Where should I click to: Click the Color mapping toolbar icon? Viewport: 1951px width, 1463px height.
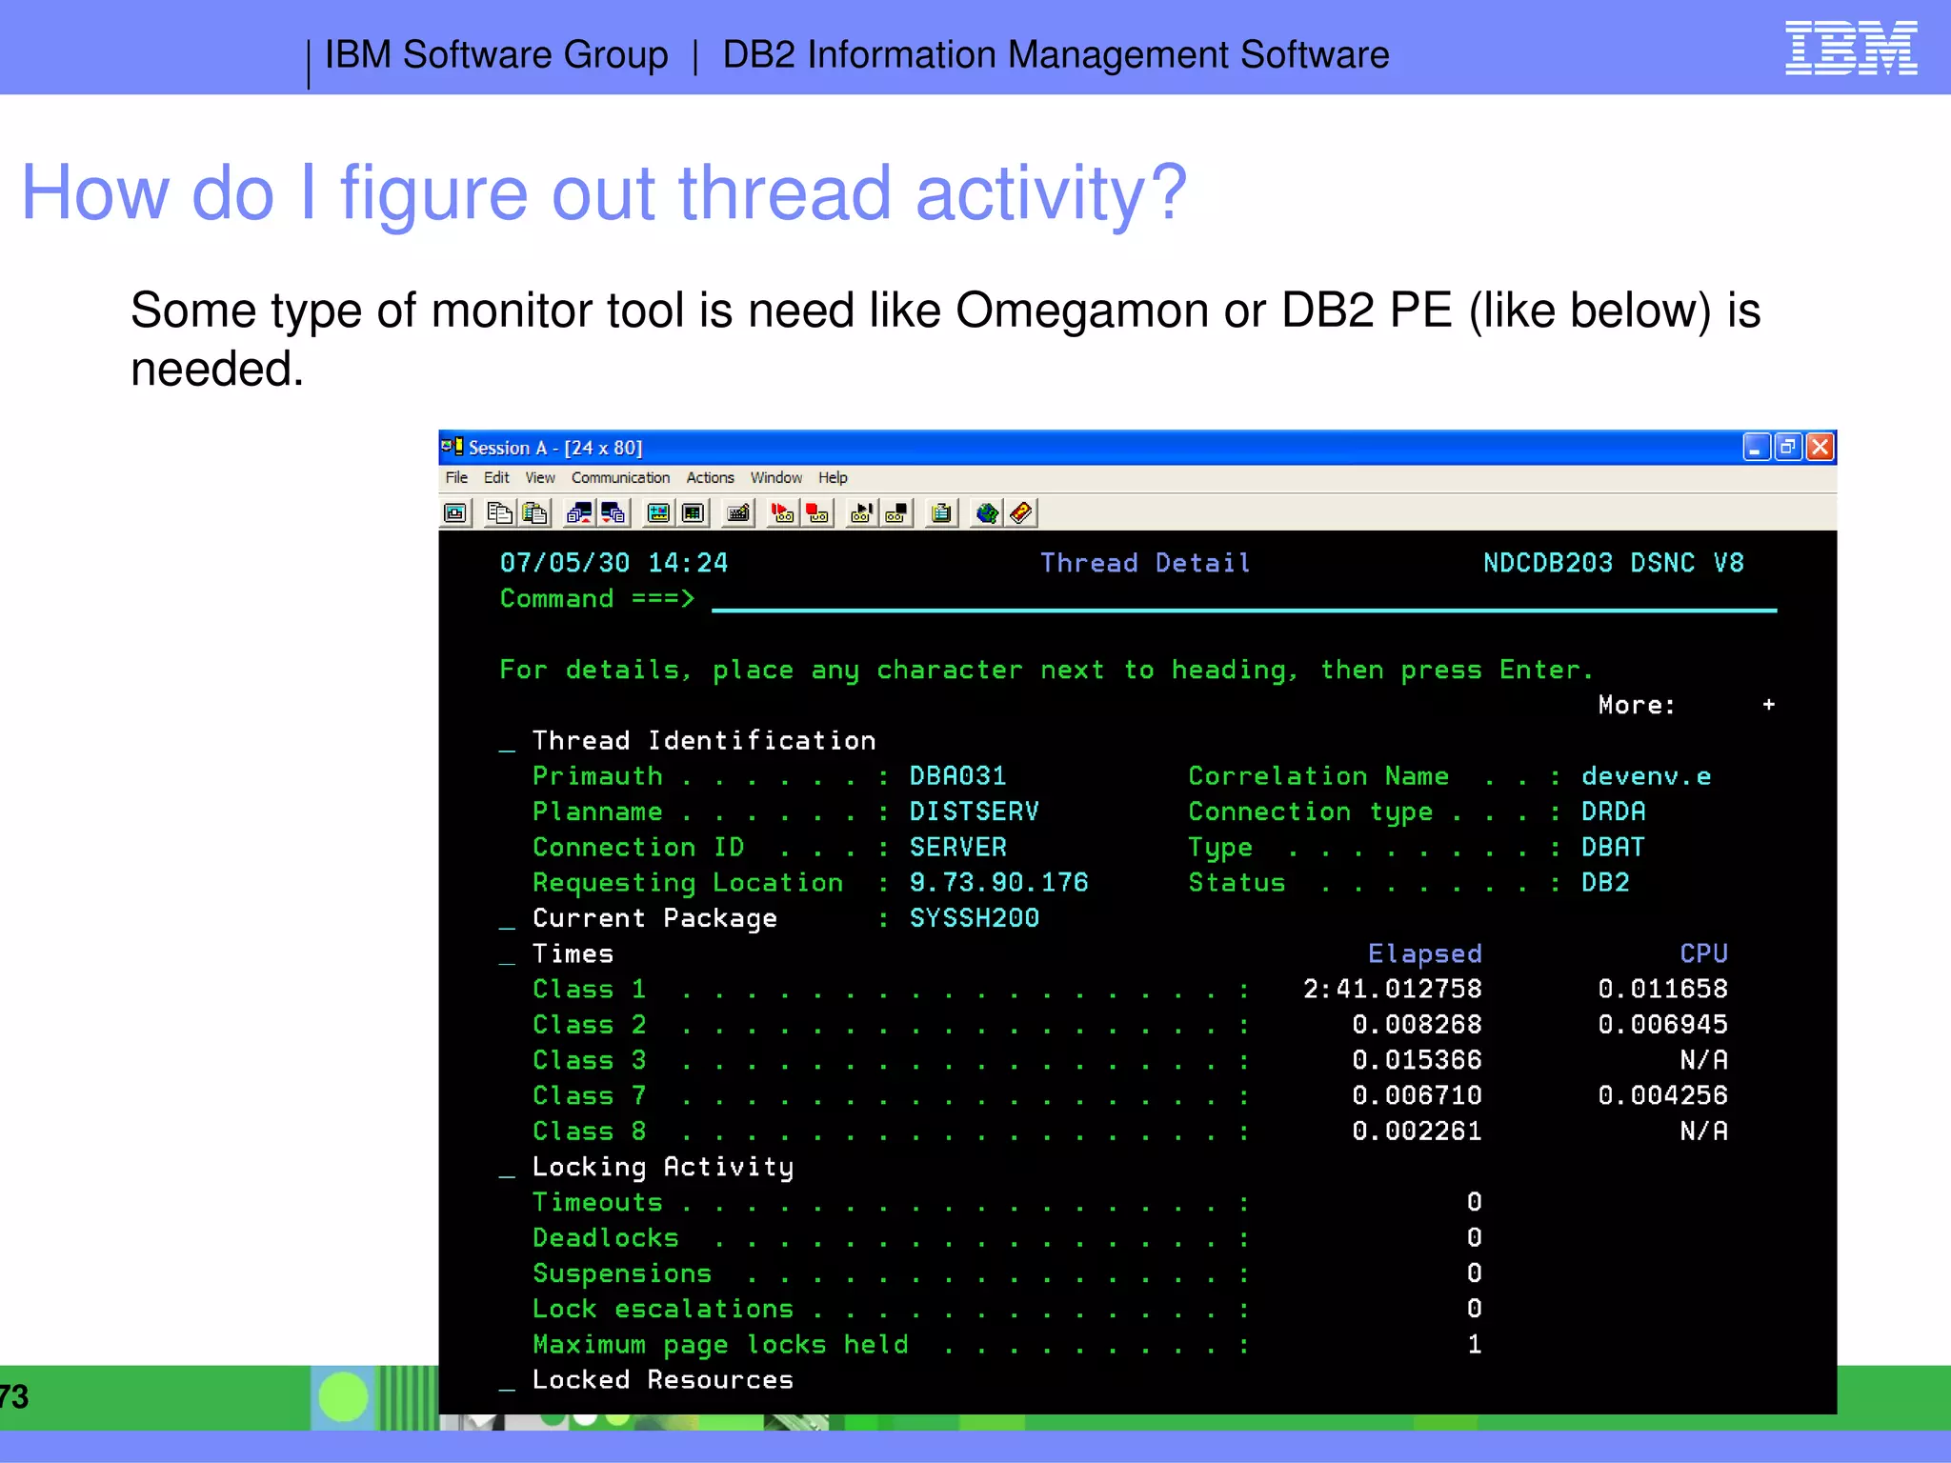pos(694,513)
